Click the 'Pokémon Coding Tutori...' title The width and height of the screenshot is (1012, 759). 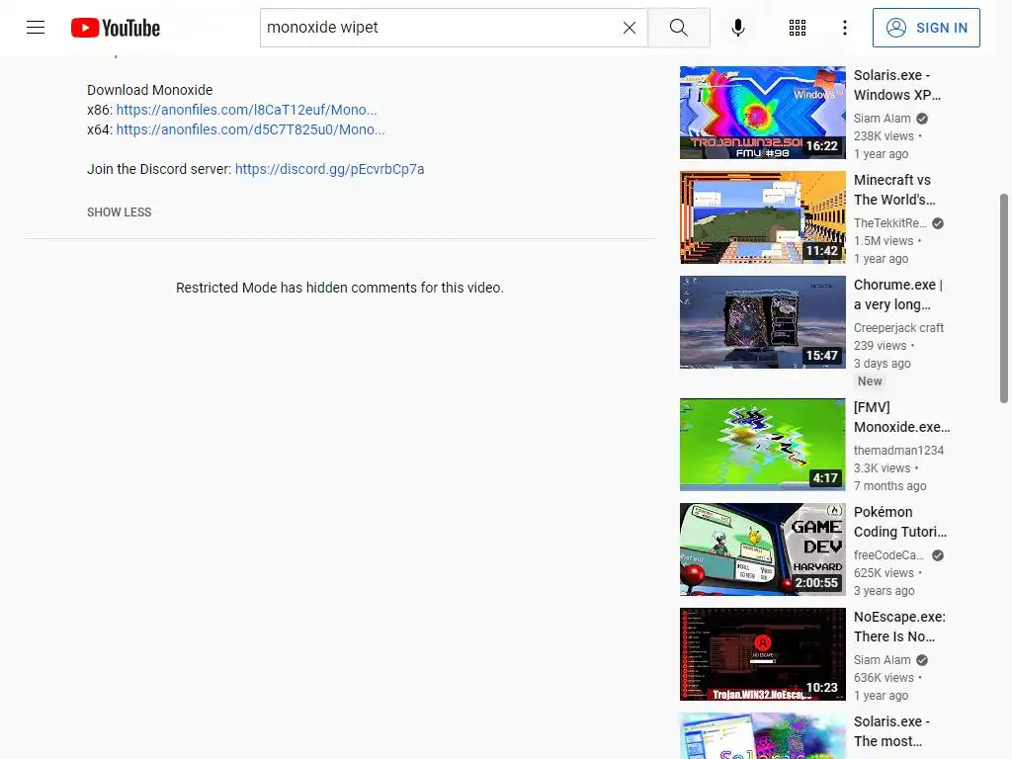tap(899, 522)
